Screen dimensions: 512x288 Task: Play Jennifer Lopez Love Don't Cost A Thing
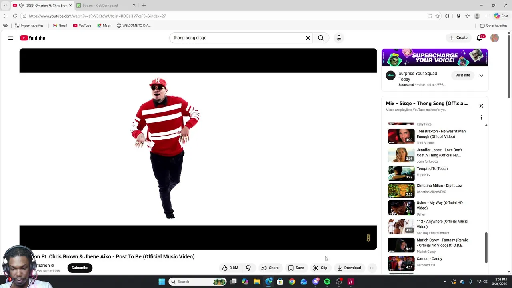pyautogui.click(x=435, y=155)
